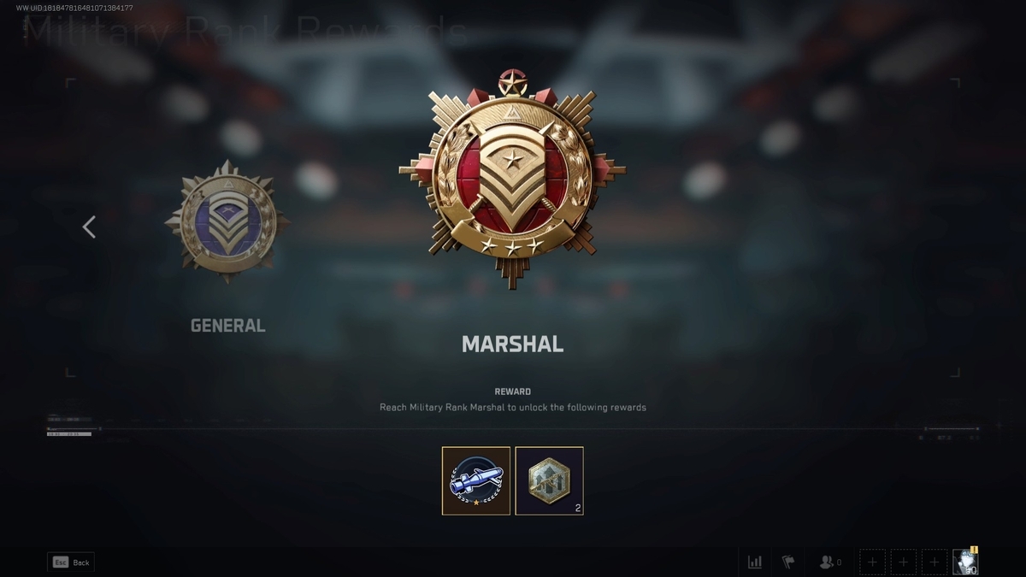Open the bar chart statistics icon
The width and height of the screenshot is (1026, 577).
click(755, 562)
